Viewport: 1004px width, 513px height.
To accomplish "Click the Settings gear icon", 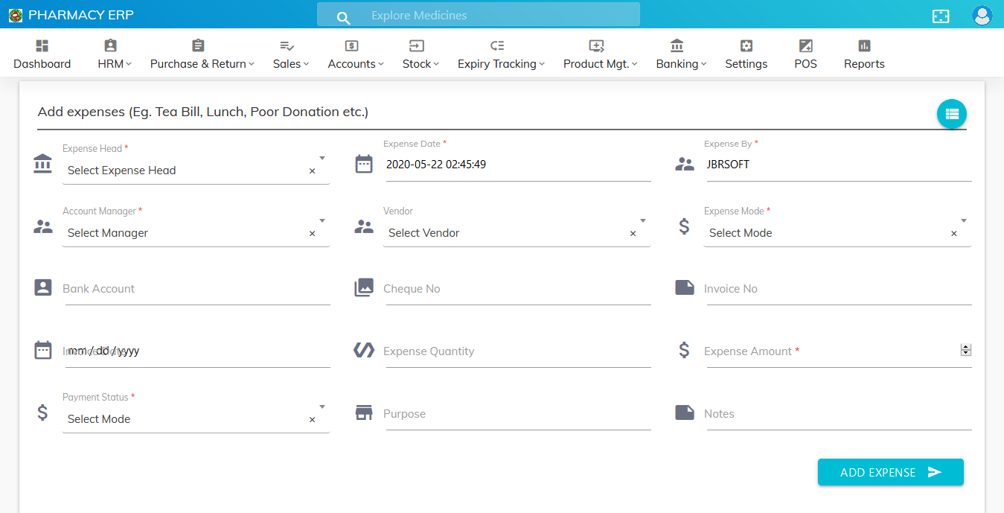I will point(746,46).
